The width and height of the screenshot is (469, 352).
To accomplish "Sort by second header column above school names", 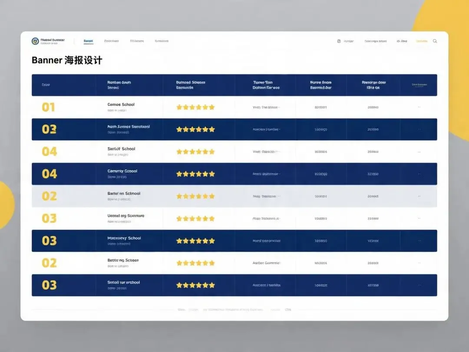I will pyautogui.click(x=119, y=85).
